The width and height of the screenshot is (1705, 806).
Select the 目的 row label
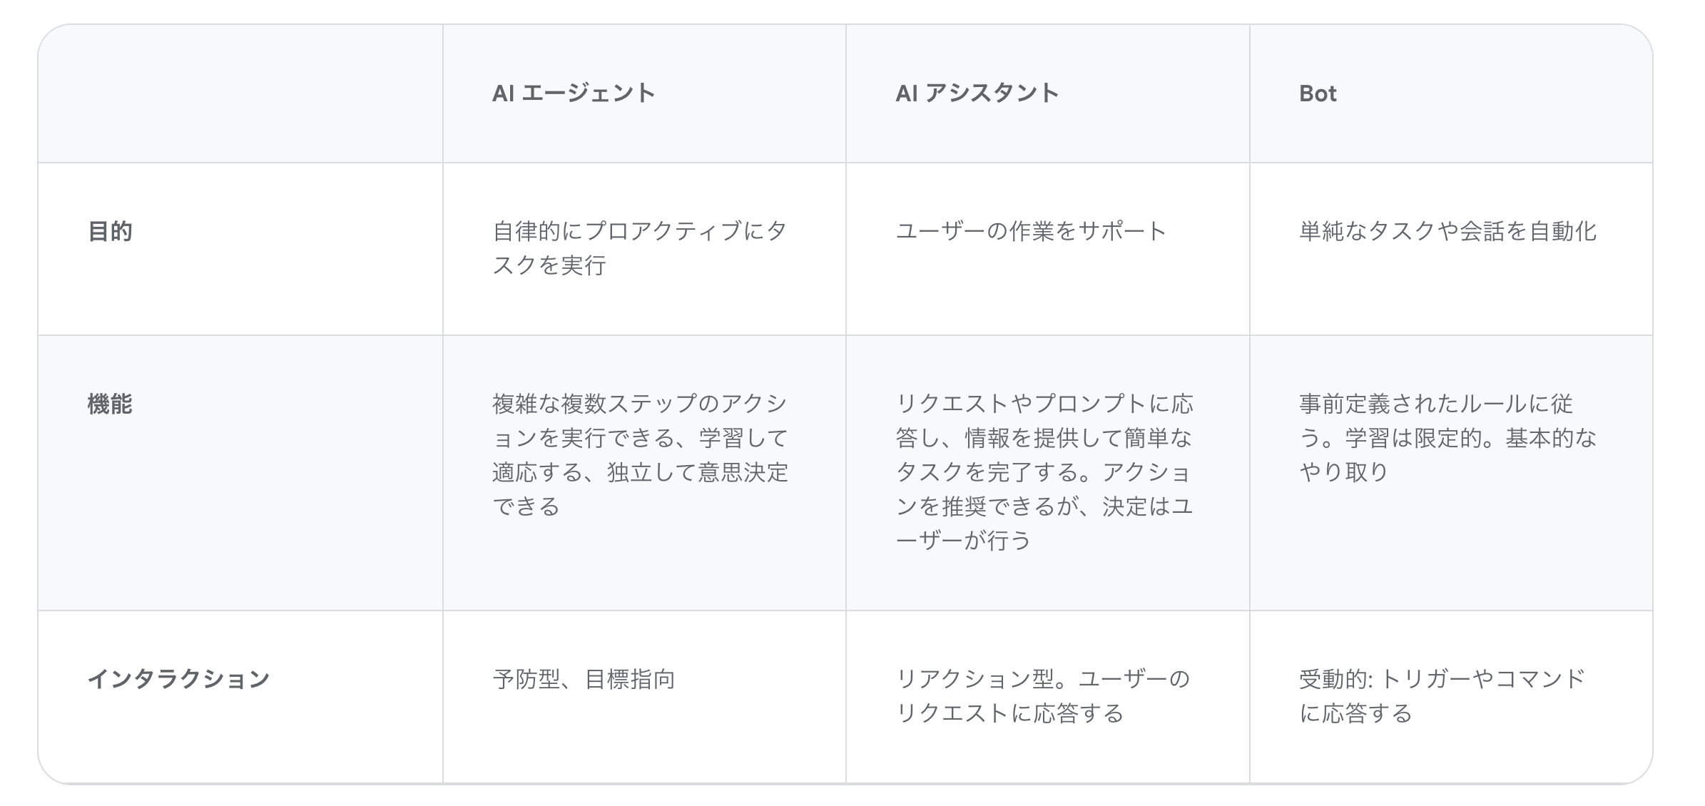[x=110, y=231]
